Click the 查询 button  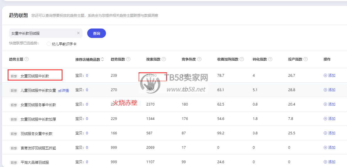(97, 33)
